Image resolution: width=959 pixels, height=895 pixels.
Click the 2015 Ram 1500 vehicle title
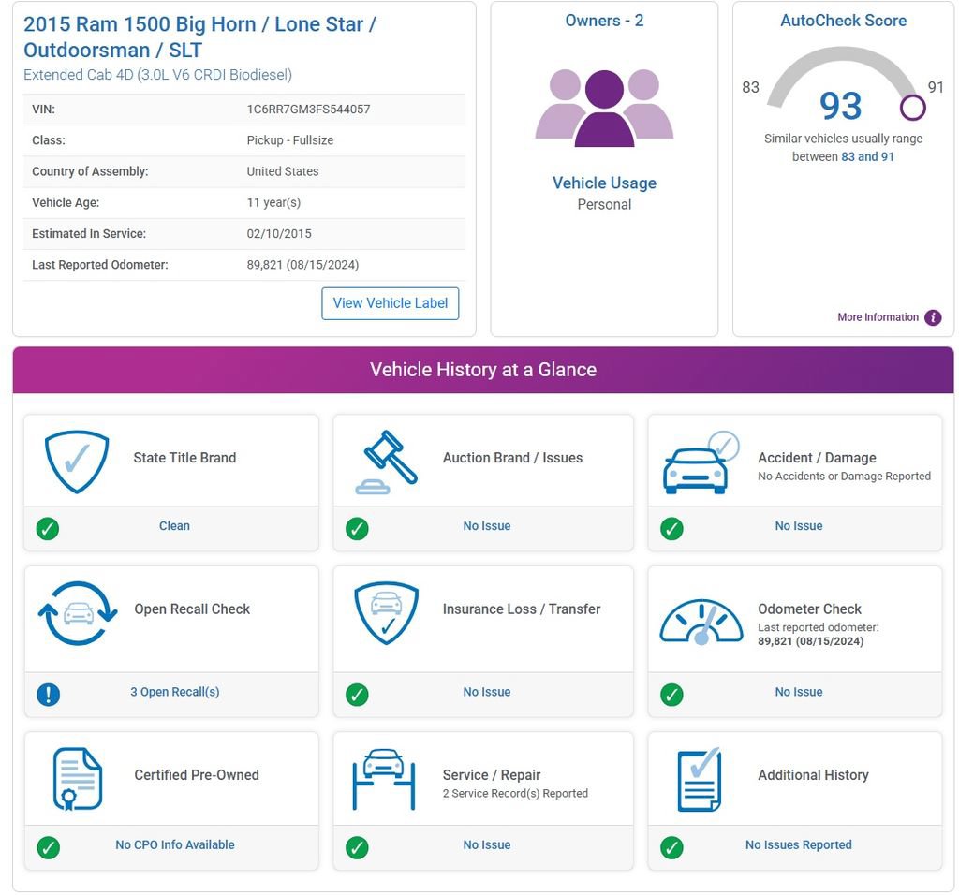[x=200, y=37]
